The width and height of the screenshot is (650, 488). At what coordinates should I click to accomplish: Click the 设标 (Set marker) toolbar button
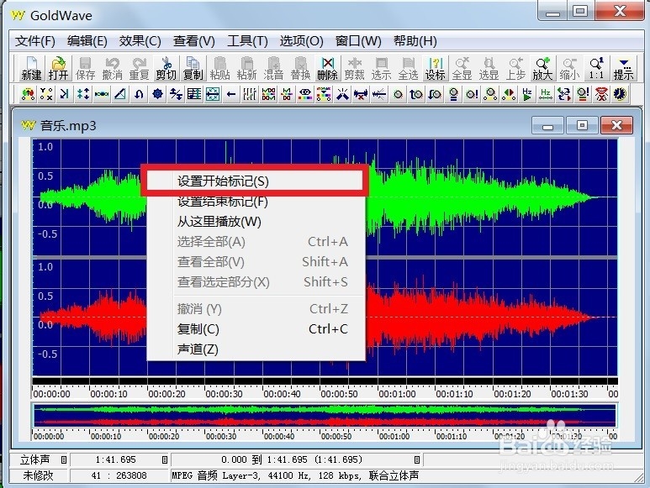[x=436, y=68]
